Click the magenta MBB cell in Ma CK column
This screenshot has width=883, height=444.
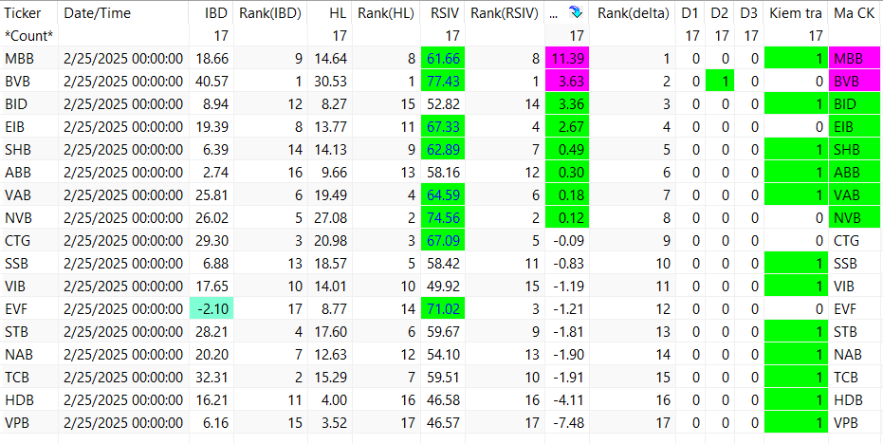tap(855, 59)
